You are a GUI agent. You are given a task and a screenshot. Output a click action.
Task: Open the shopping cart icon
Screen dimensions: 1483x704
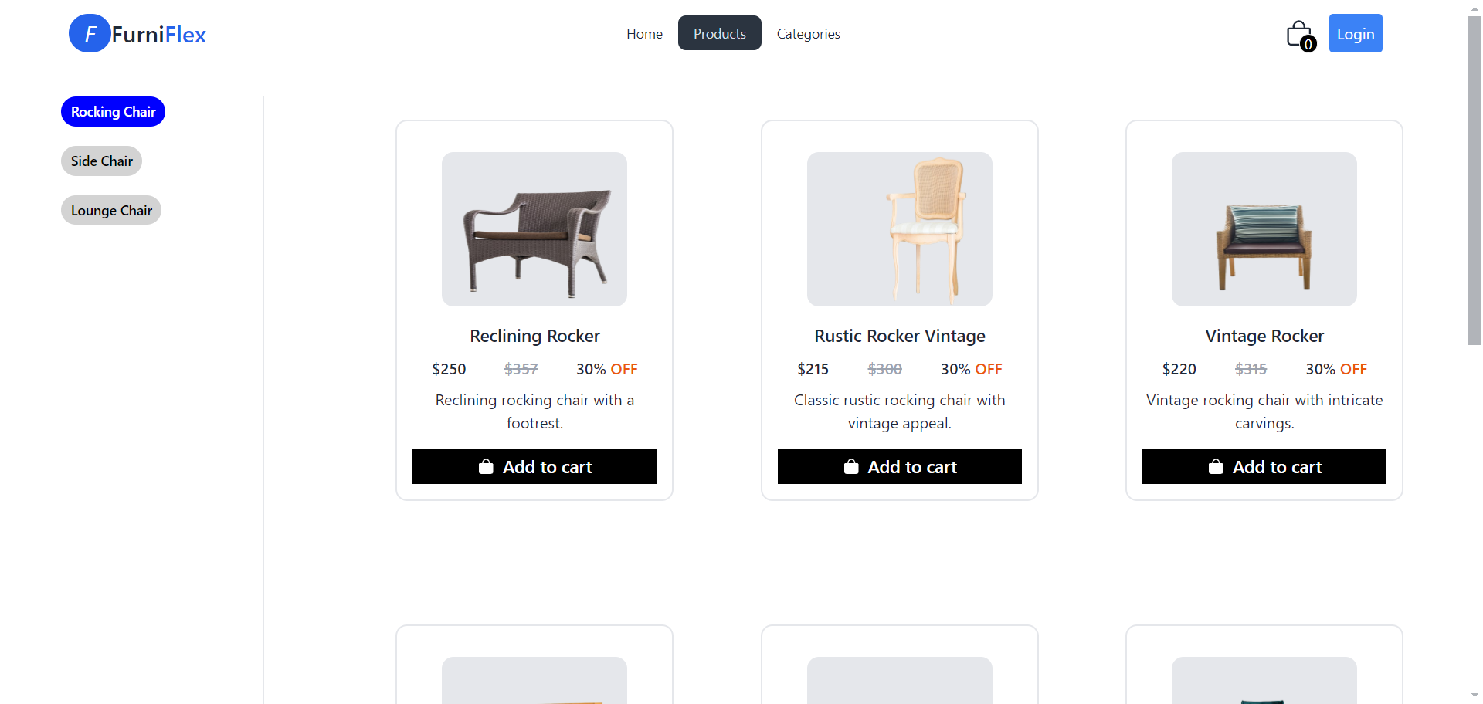(x=1298, y=34)
